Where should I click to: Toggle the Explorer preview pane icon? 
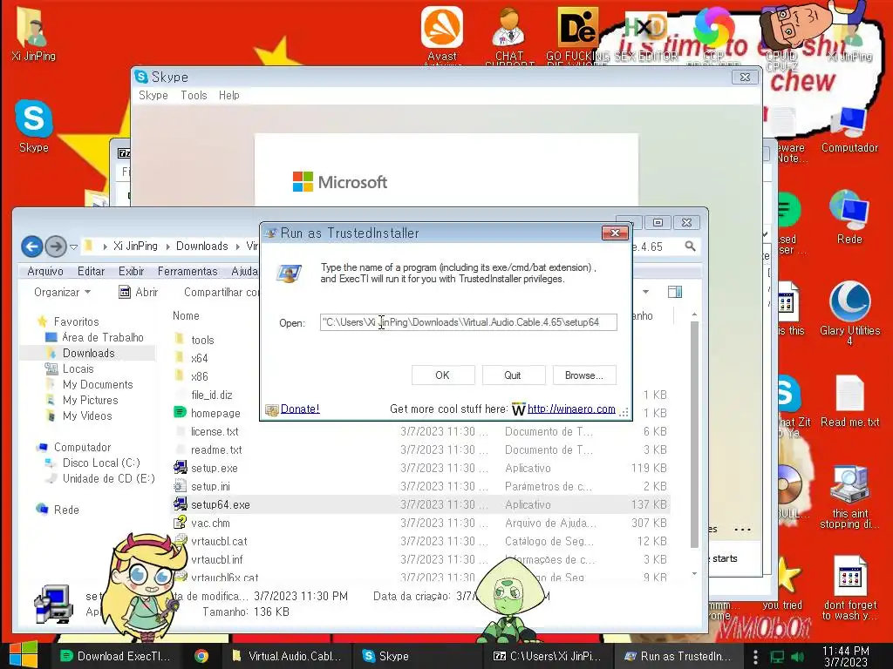pyautogui.click(x=675, y=292)
